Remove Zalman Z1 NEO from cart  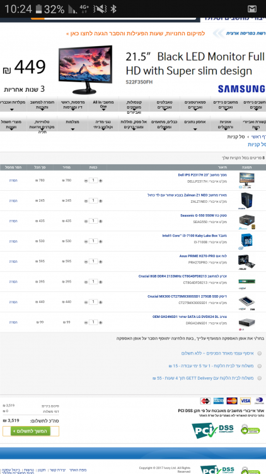[x=13, y=201]
